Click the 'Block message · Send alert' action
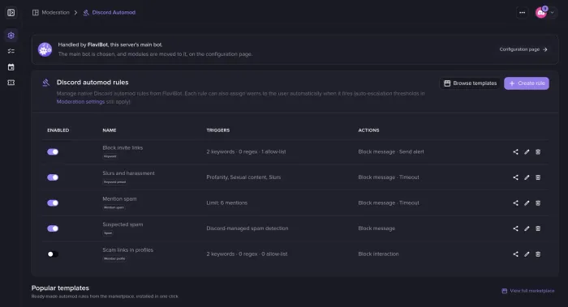The height and width of the screenshot is (307, 568). [x=391, y=151]
